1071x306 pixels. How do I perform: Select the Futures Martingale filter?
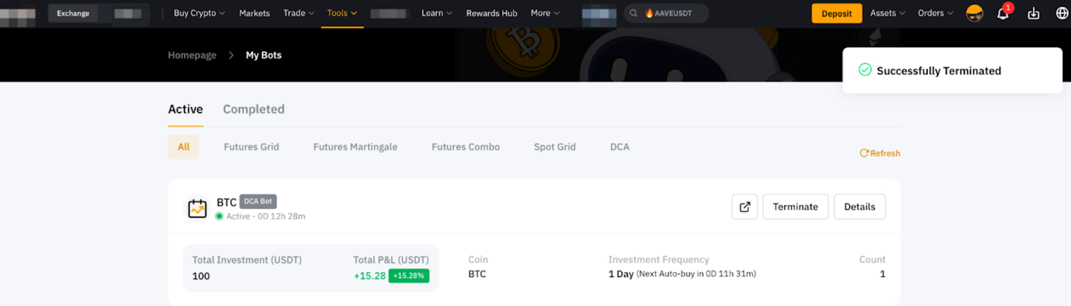tap(355, 147)
